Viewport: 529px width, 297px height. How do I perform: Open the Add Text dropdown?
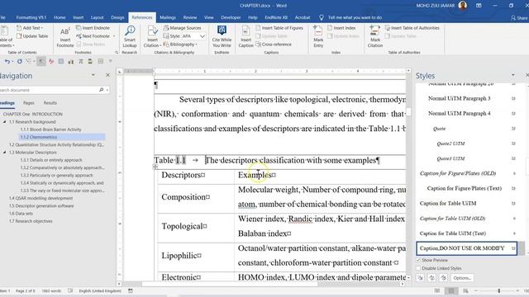click(30, 28)
